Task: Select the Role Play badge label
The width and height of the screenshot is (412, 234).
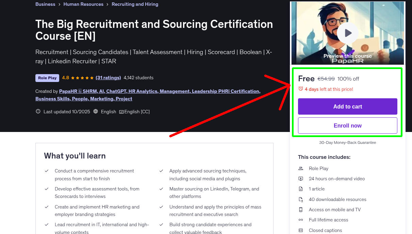Action: (47, 78)
